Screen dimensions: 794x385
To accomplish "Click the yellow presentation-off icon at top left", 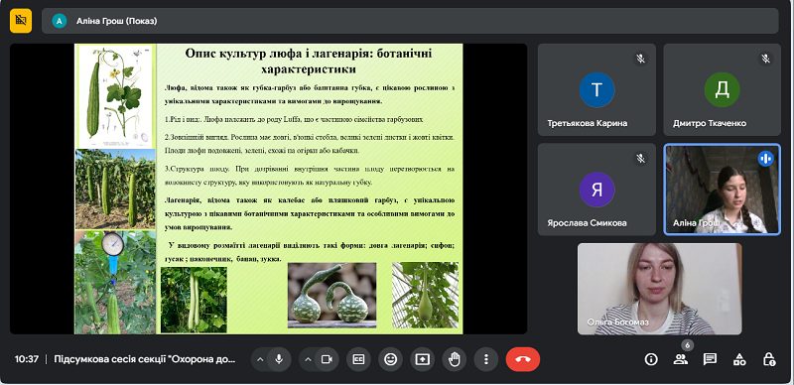I will [x=21, y=20].
